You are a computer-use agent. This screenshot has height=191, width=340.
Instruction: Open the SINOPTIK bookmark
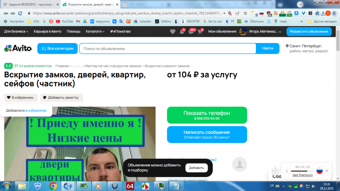pos(190,21)
